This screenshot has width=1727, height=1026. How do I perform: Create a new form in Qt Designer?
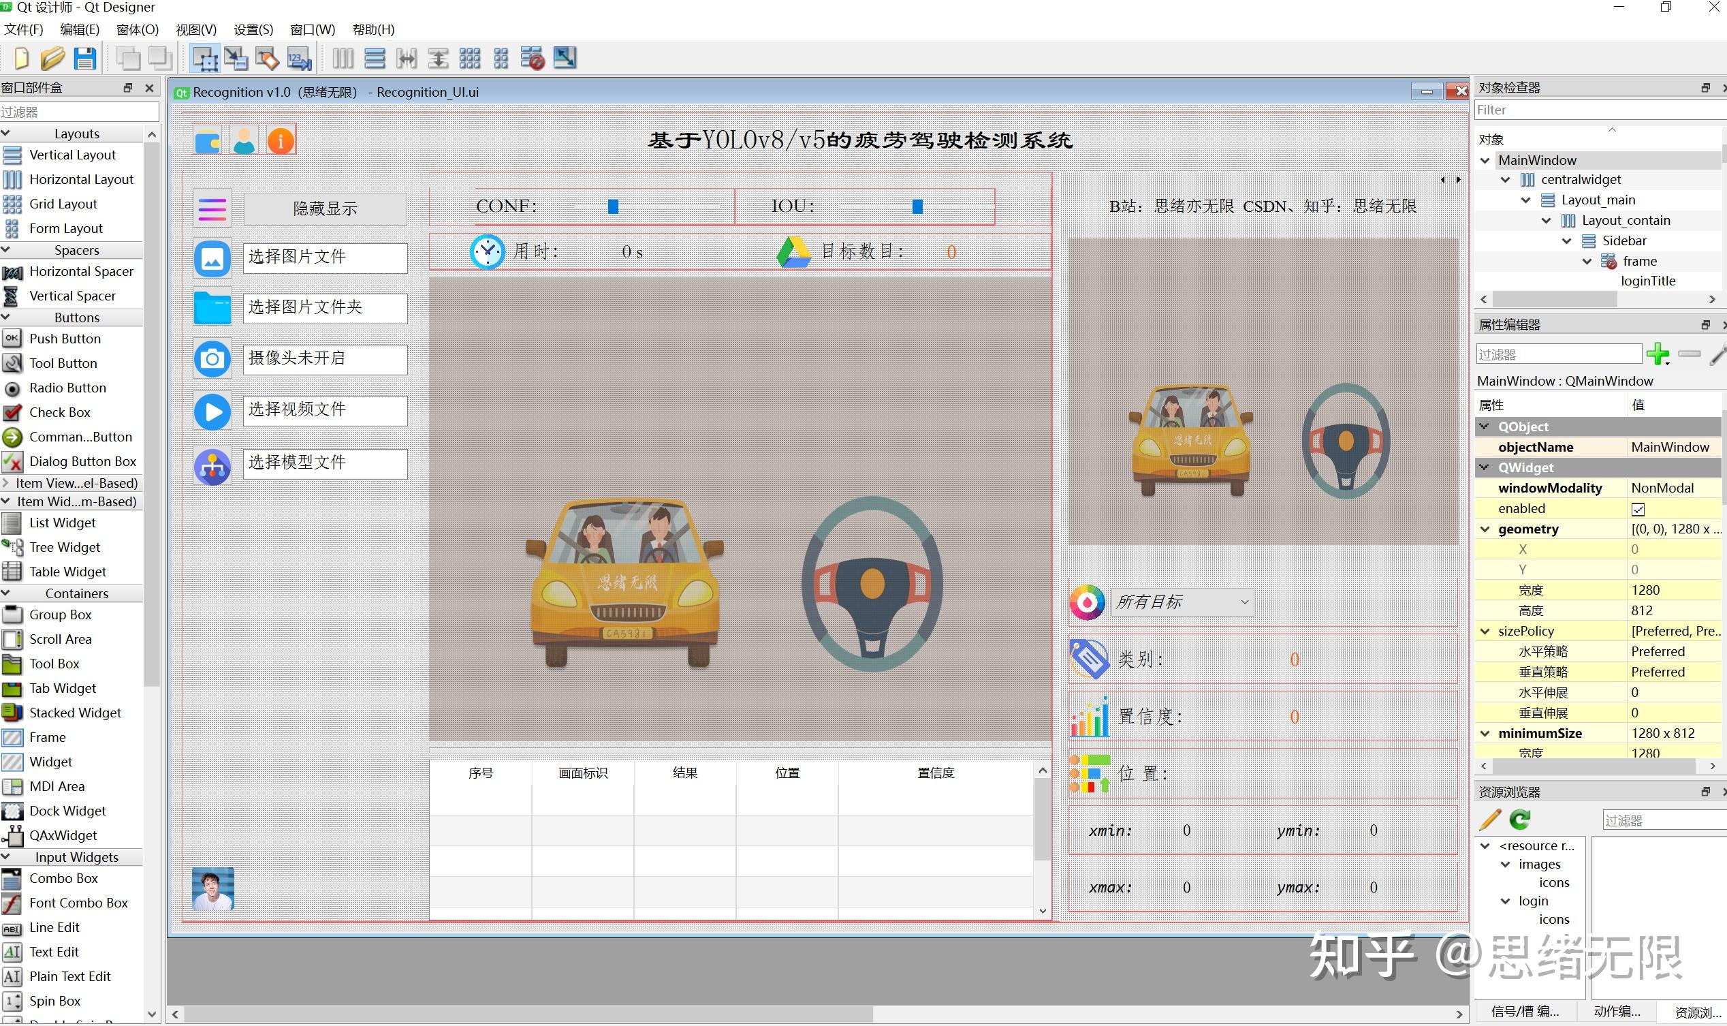[x=19, y=58]
